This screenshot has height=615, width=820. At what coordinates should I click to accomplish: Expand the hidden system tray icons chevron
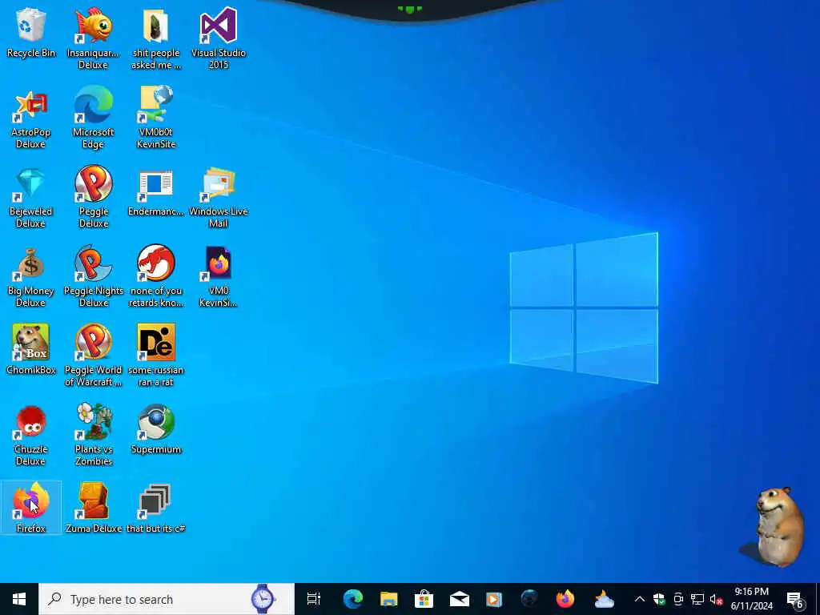640,599
